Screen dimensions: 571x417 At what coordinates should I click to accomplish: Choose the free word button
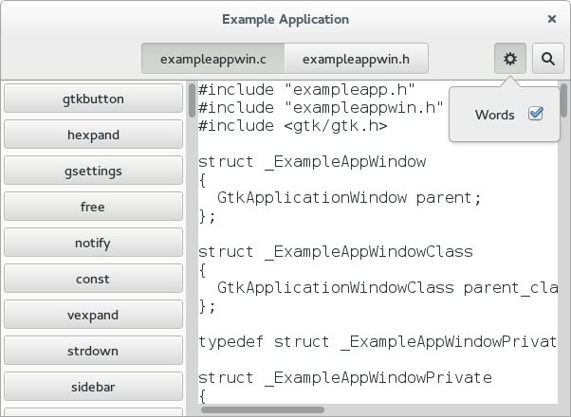93,207
